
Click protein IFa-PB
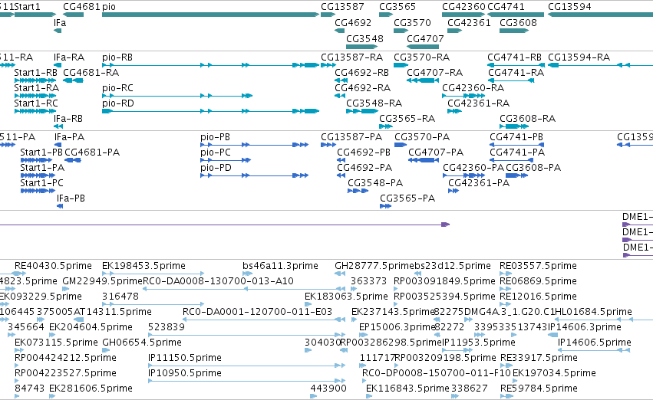pos(60,207)
